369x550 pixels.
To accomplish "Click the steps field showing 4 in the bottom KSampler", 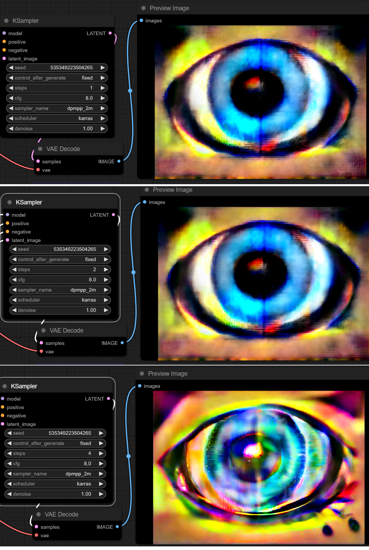I will pos(55,453).
